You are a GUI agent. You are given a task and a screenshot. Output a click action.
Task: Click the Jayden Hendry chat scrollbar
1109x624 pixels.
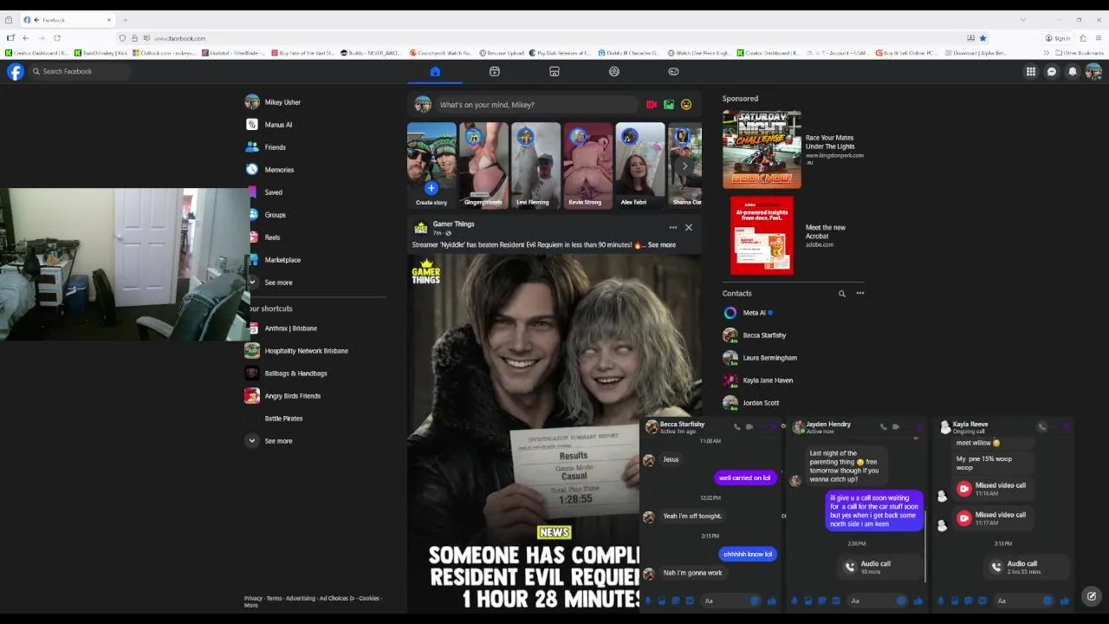coord(925,546)
